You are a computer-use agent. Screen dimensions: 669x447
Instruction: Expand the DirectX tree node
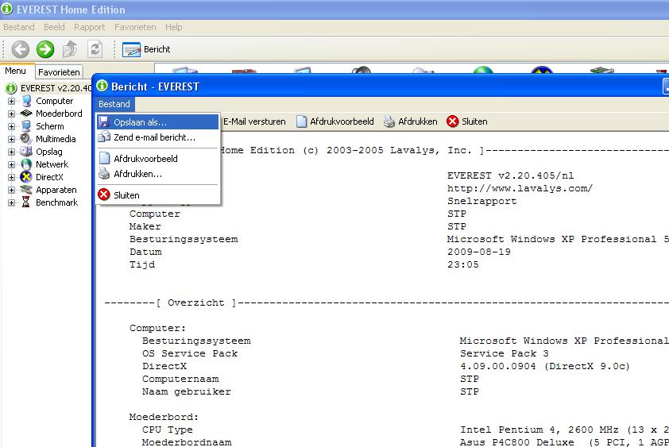point(11,177)
